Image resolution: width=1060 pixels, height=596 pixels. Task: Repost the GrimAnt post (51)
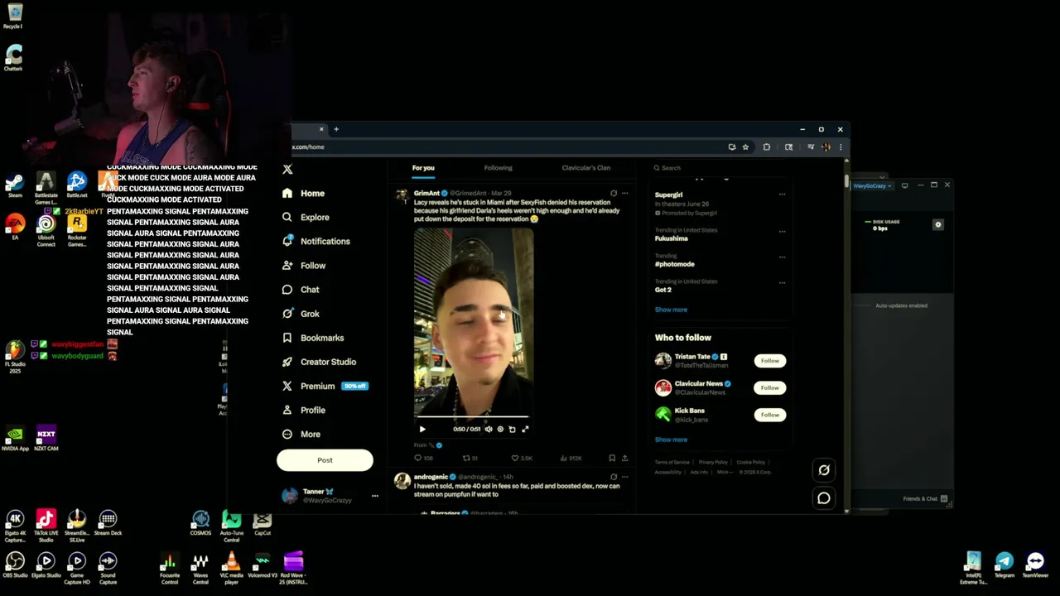coord(470,458)
